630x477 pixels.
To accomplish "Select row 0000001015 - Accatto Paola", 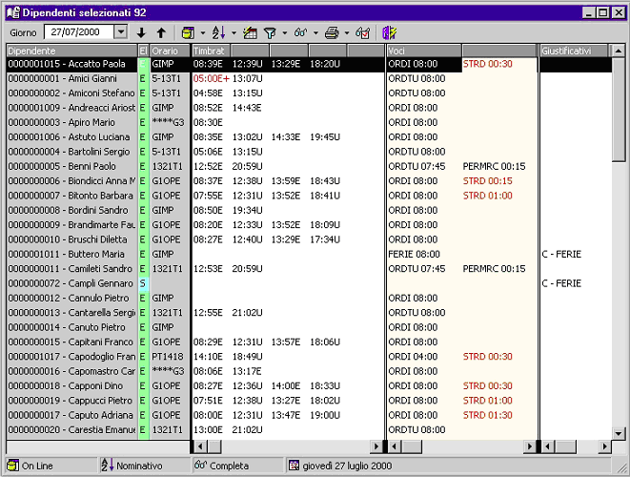I will click(71, 64).
